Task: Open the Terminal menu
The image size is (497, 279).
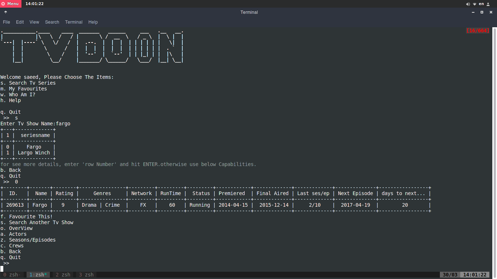Action: click(x=74, y=22)
